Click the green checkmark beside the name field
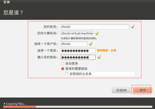Image resolution: width=155 pixels, height=109 pixels. pyautogui.click(x=133, y=27)
